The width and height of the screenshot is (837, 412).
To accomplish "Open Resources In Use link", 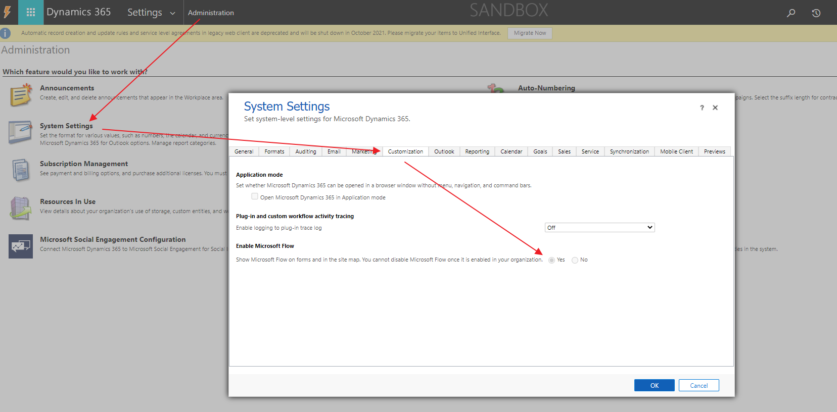I will click(68, 201).
